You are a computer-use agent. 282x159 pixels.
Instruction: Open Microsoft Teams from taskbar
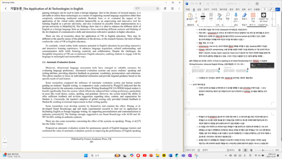[x=183, y=156]
